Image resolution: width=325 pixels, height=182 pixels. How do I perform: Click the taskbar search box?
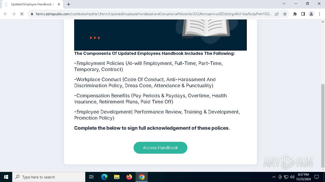point(49,177)
